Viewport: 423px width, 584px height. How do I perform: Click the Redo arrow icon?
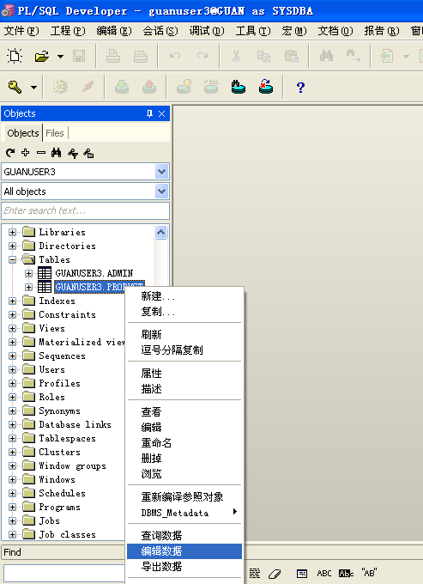[202, 56]
